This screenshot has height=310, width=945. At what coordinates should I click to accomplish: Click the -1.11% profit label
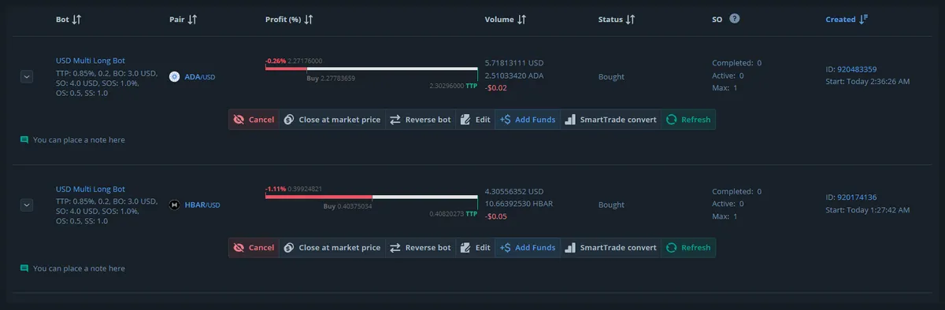pyautogui.click(x=276, y=189)
